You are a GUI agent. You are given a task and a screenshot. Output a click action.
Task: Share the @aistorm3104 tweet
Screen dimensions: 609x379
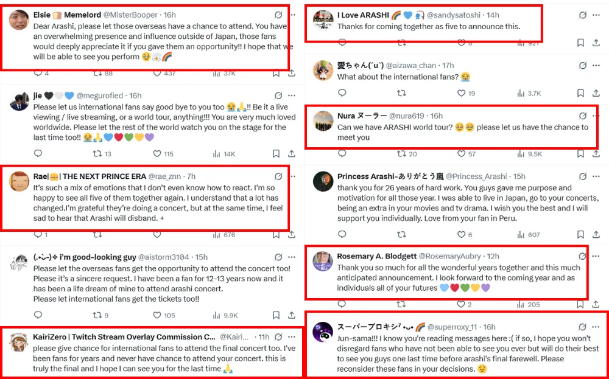[x=292, y=315]
